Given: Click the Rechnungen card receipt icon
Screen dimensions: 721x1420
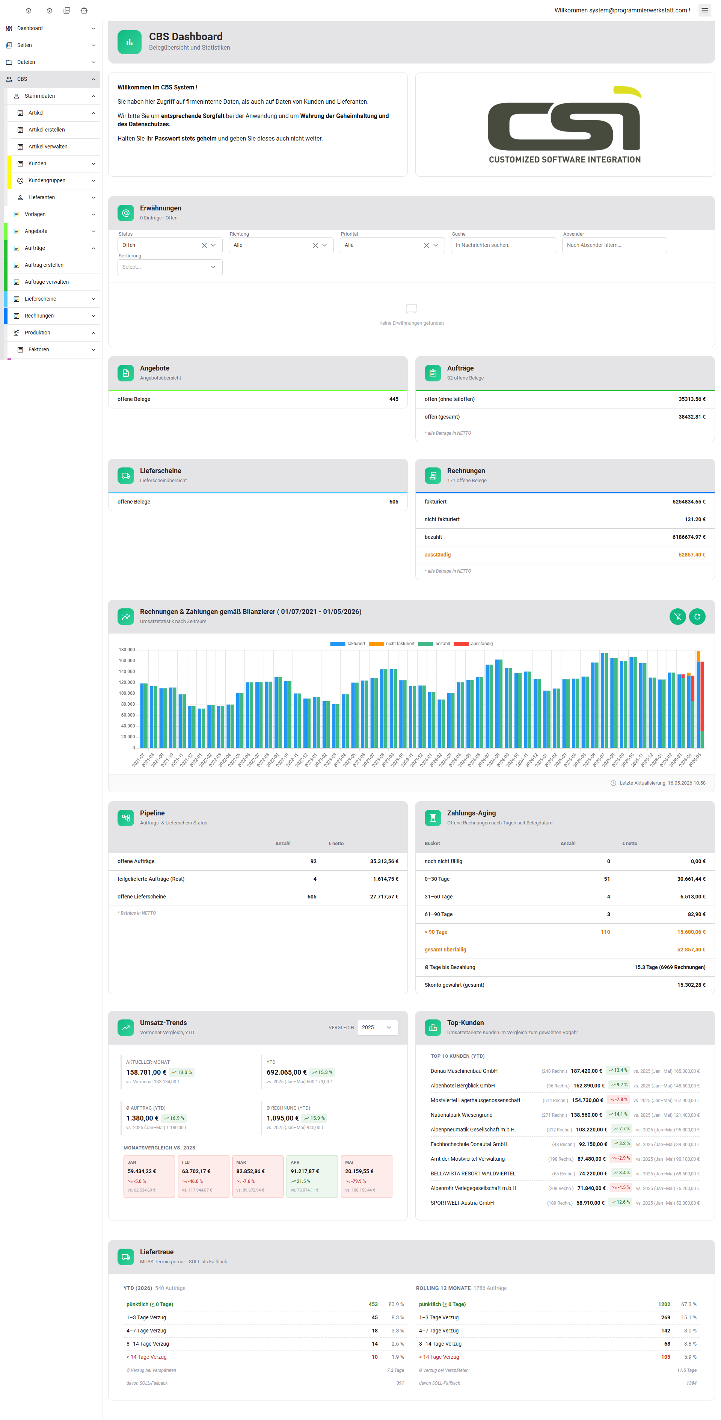Looking at the screenshot, I should click(x=433, y=476).
